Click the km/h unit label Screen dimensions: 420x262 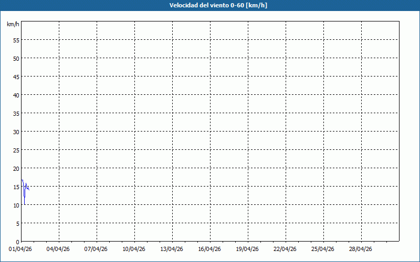tap(13, 24)
